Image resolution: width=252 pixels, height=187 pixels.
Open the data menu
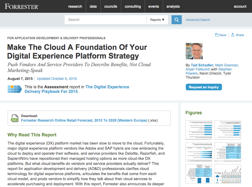[x=93, y=6]
